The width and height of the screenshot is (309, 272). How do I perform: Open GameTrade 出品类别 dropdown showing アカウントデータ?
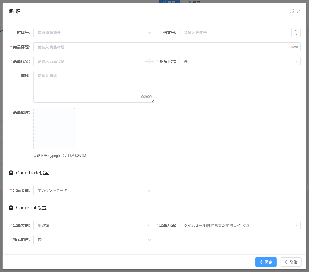coord(94,190)
